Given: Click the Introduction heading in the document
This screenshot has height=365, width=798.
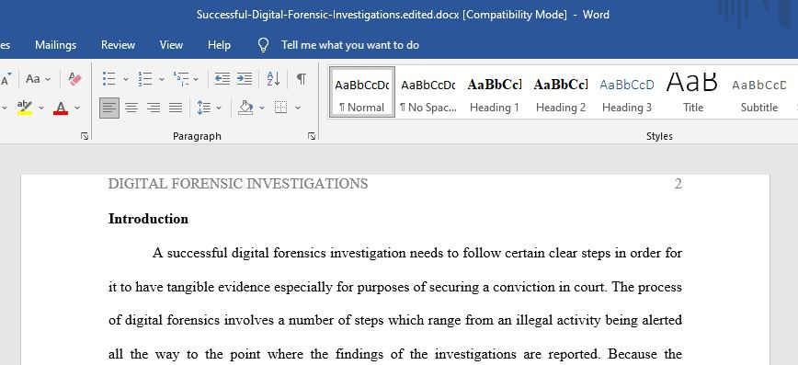Looking at the screenshot, I should 148,219.
